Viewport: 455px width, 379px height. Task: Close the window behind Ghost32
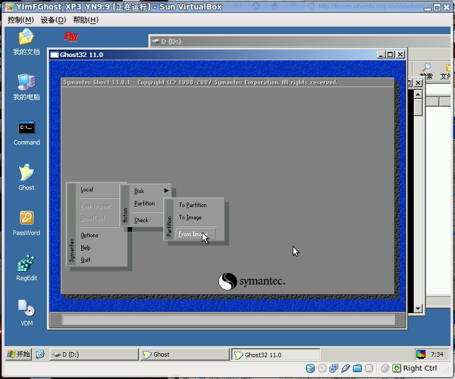point(418,83)
